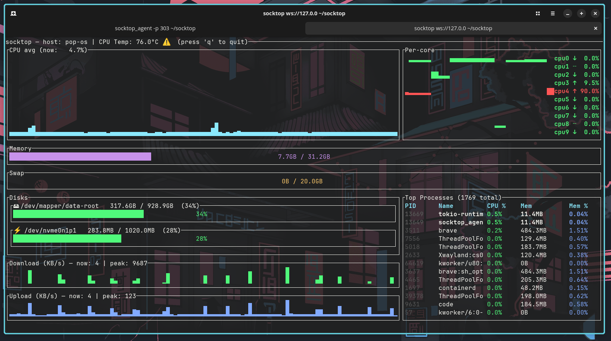Open the hamburger menu in title bar
Screen dimensions: 611x341
(x=553, y=13)
